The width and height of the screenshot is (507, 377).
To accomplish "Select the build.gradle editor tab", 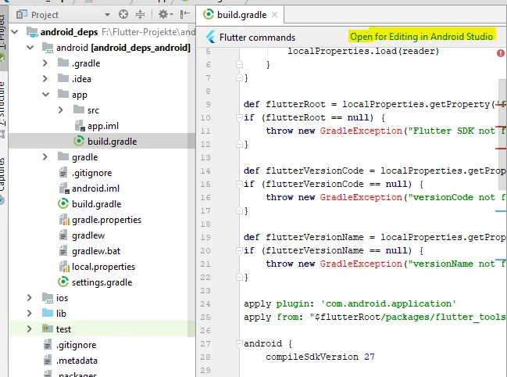I will tap(241, 15).
